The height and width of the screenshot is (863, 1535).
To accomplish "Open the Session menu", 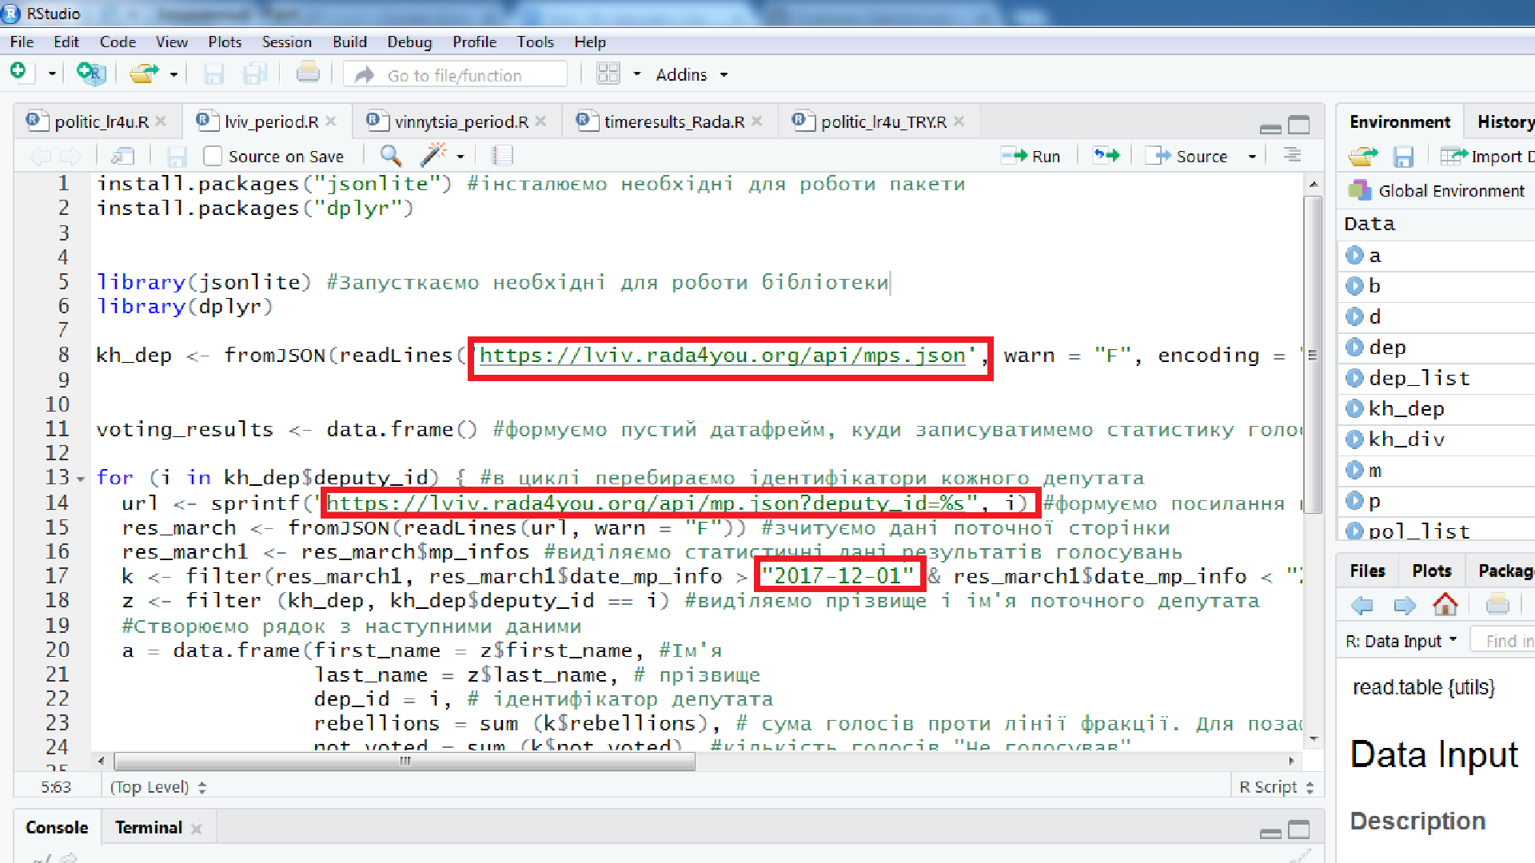I will [x=286, y=42].
